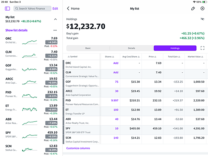Switch to the Basic tab
Screen dimensions: 208x156
tap(88, 48)
